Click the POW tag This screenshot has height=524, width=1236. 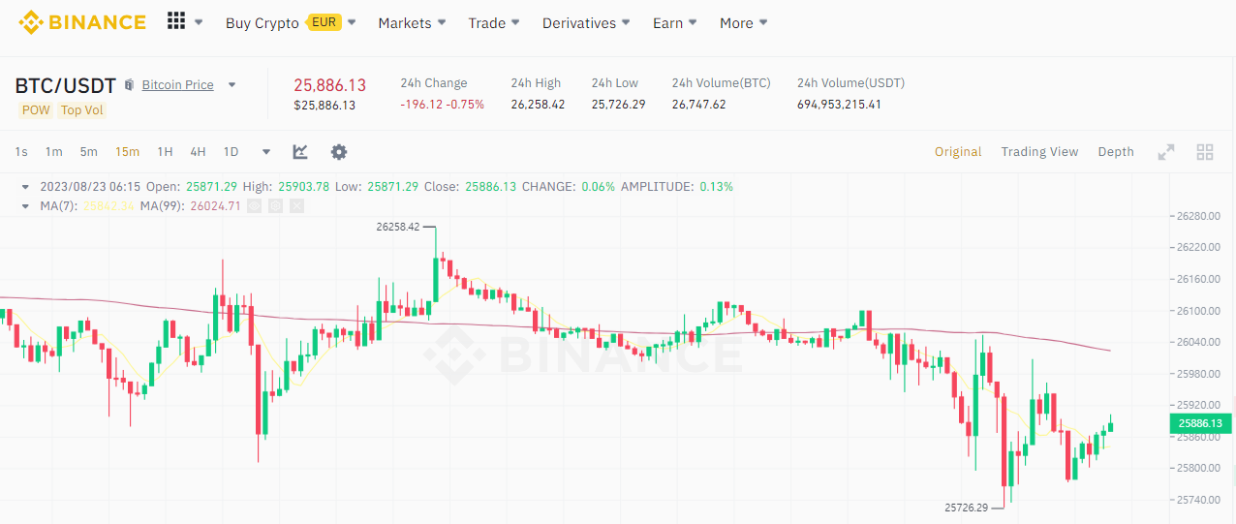point(36,109)
